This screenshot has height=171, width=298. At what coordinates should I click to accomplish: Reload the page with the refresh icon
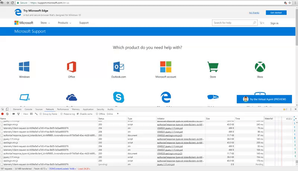12,3
